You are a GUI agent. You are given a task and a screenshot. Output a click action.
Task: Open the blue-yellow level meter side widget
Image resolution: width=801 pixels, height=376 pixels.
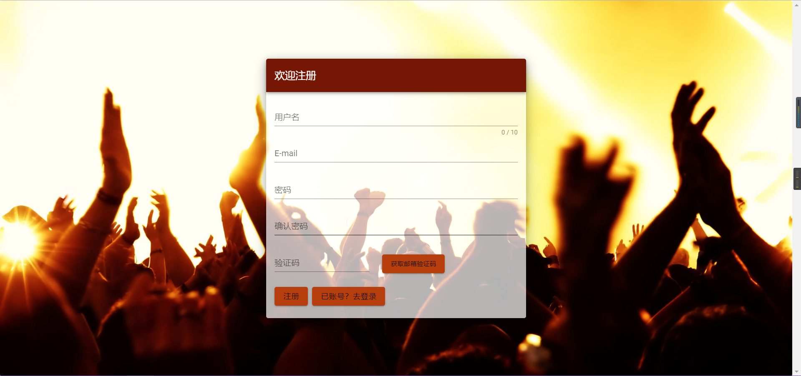(798, 113)
